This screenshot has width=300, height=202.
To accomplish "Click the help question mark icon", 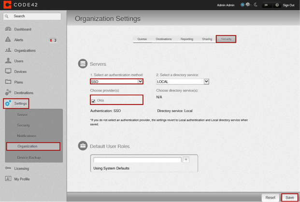I will pyautogui.click(x=277, y=5).
